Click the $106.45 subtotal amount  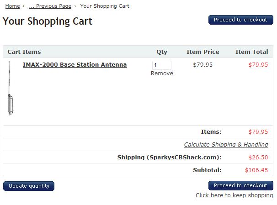click(x=258, y=170)
